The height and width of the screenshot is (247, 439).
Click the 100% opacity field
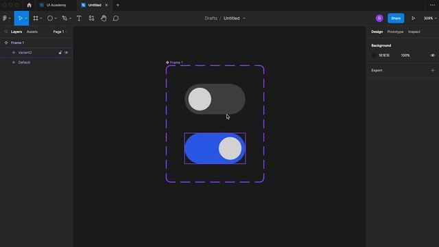pyautogui.click(x=405, y=55)
